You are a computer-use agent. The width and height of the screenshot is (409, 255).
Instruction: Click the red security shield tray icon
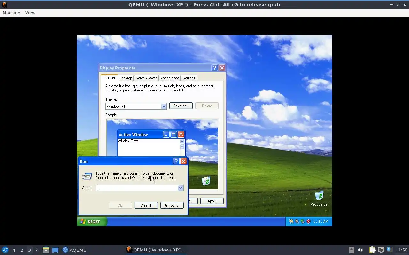coord(308,222)
